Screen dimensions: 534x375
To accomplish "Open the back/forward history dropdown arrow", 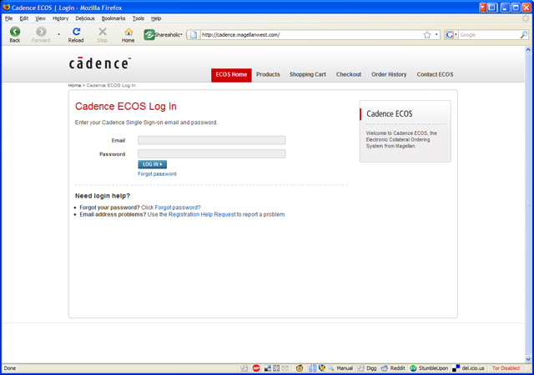I will (58, 34).
